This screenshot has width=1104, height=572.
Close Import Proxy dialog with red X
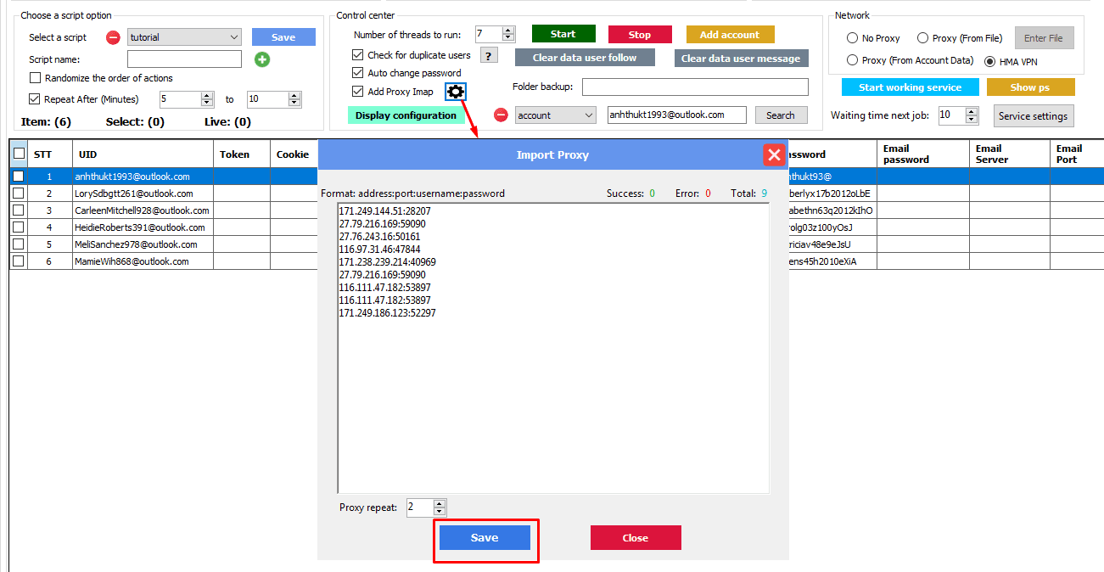point(773,154)
